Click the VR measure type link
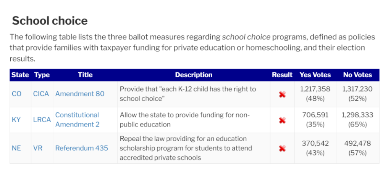Screen dimensions: 391x184 click(x=38, y=148)
